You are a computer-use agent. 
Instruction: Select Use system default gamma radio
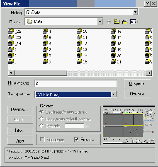tap(41, 119)
